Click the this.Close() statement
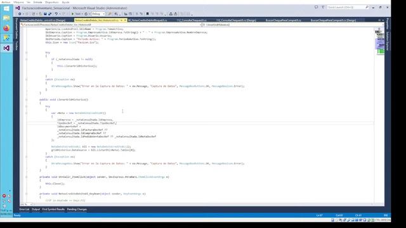406x228 pixels. point(55,184)
